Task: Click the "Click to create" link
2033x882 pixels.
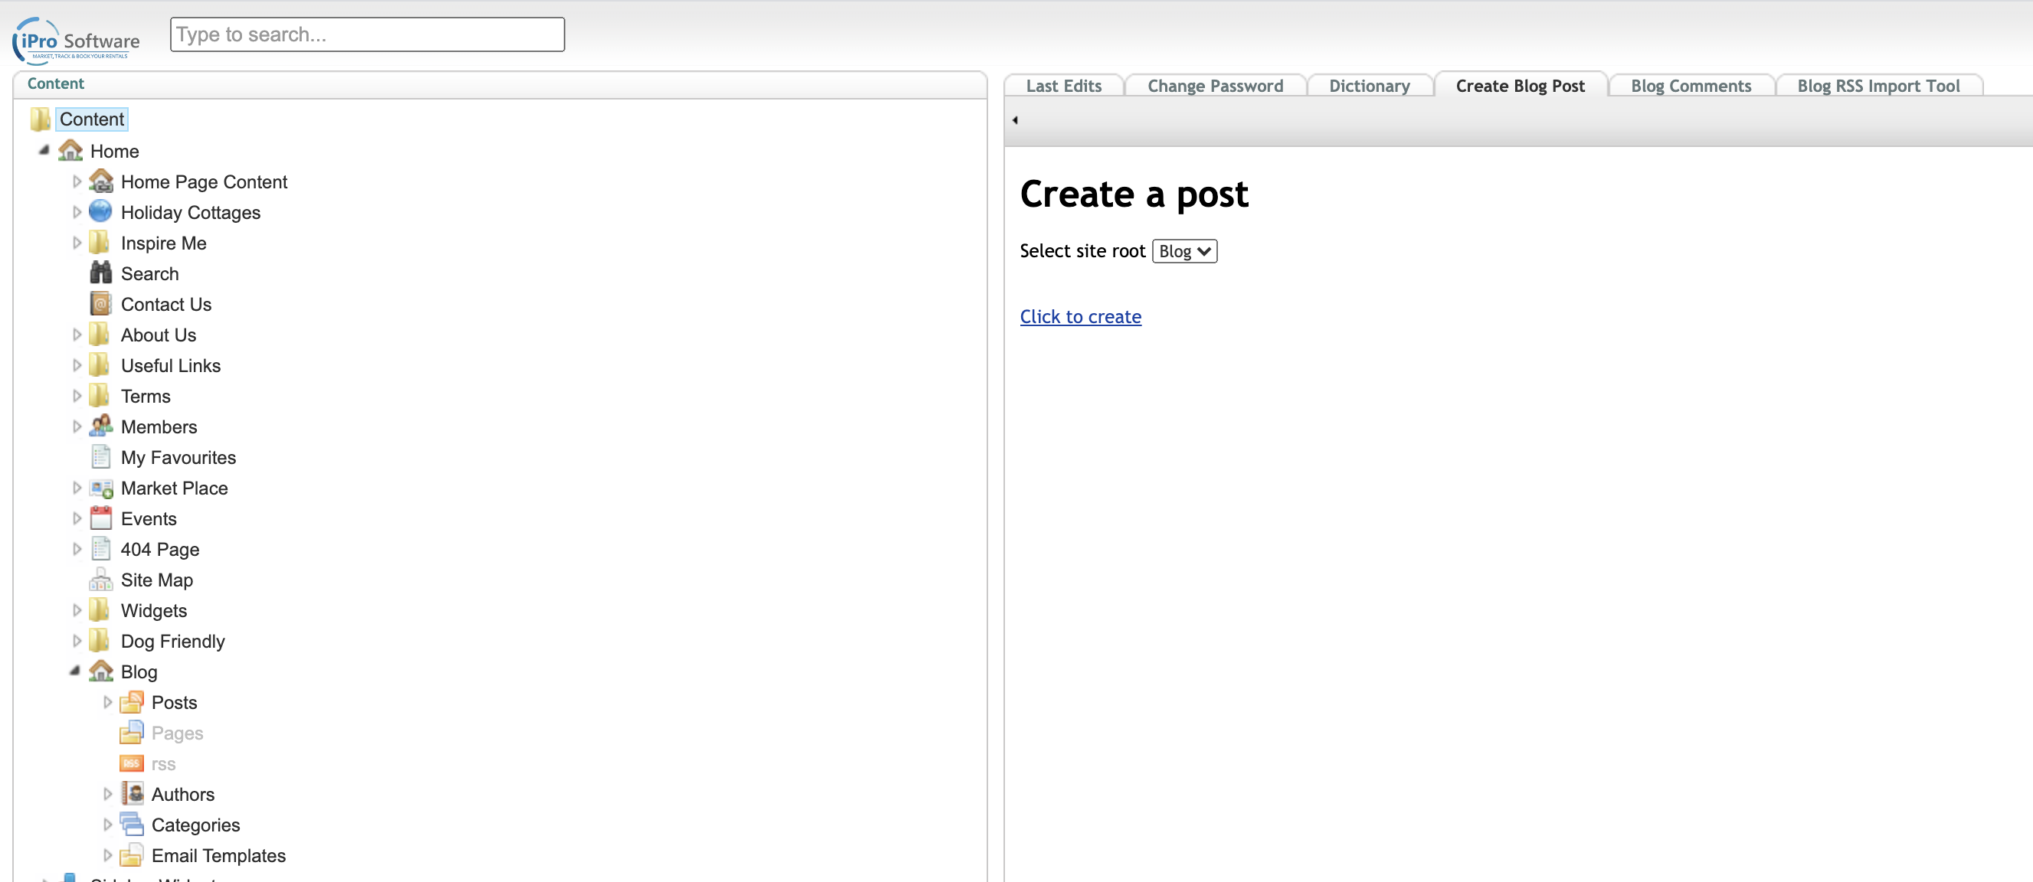Action: [x=1079, y=316]
